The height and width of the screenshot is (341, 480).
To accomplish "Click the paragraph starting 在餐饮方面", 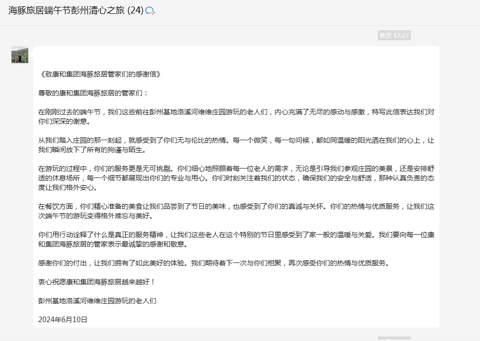I will click(236, 211).
